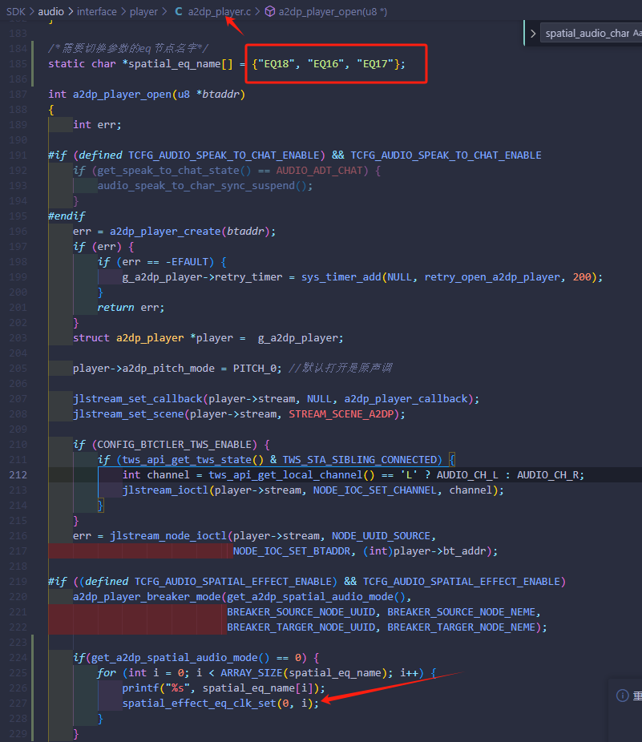This screenshot has height=742, width=642.
Task: Open the player folder breadcrumb
Action: (x=143, y=11)
